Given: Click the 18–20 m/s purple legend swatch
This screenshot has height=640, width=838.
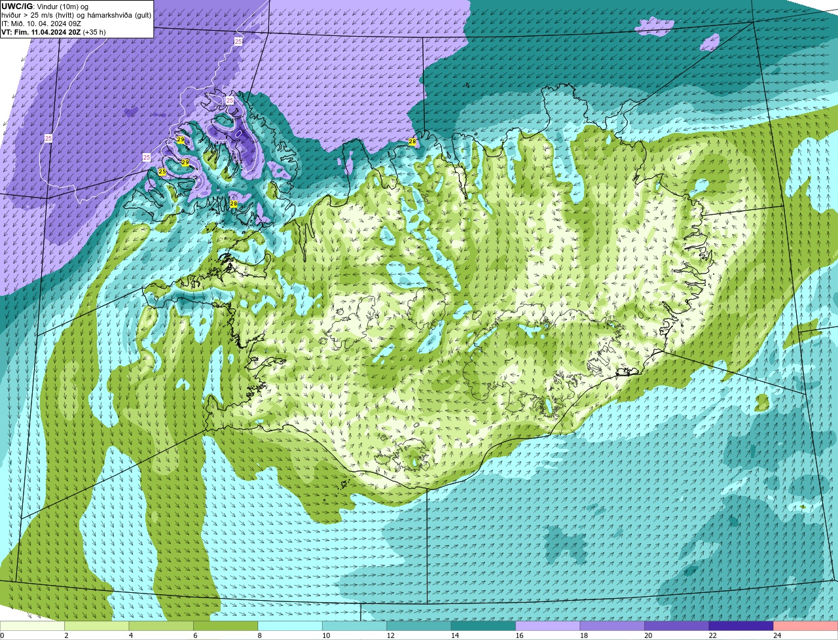Looking at the screenshot, I should coord(612,626).
